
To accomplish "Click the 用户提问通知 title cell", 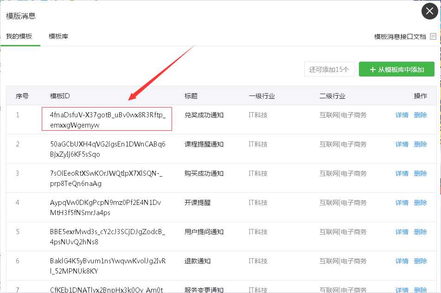I will 204,232.
